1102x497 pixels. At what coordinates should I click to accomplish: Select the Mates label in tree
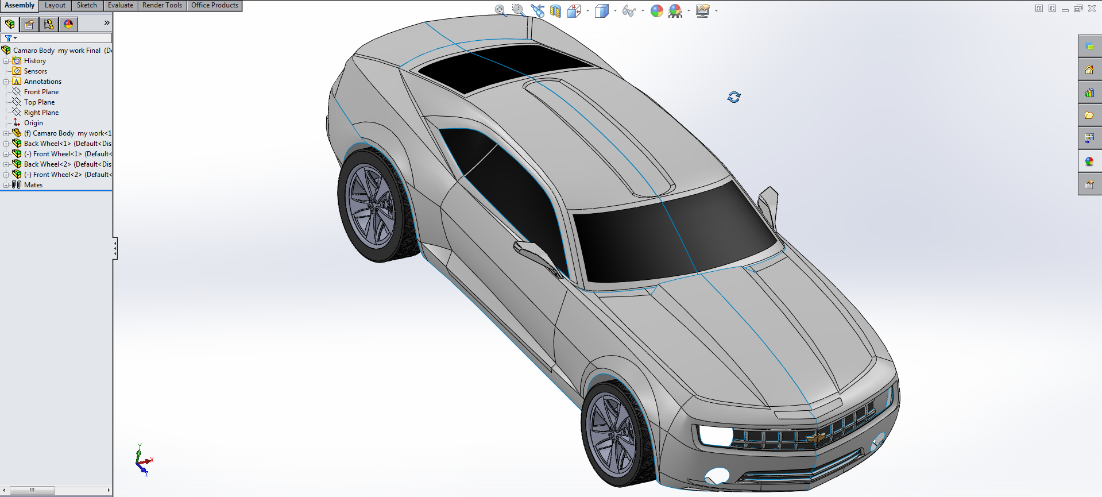[33, 185]
